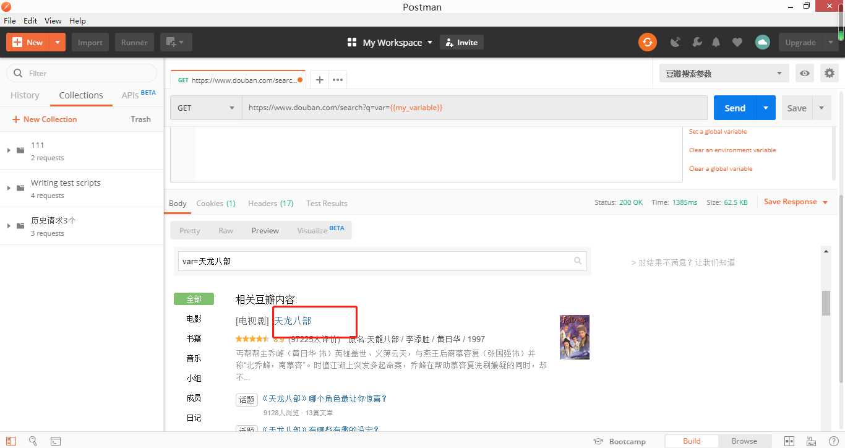The width and height of the screenshot is (845, 448).
Task: Open the 天龙八部 poster thumbnail
Action: (x=575, y=337)
